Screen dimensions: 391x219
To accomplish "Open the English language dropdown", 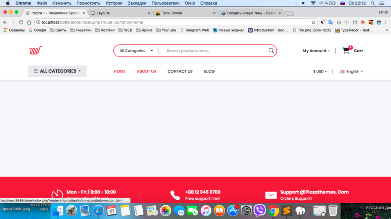I will (352, 72).
